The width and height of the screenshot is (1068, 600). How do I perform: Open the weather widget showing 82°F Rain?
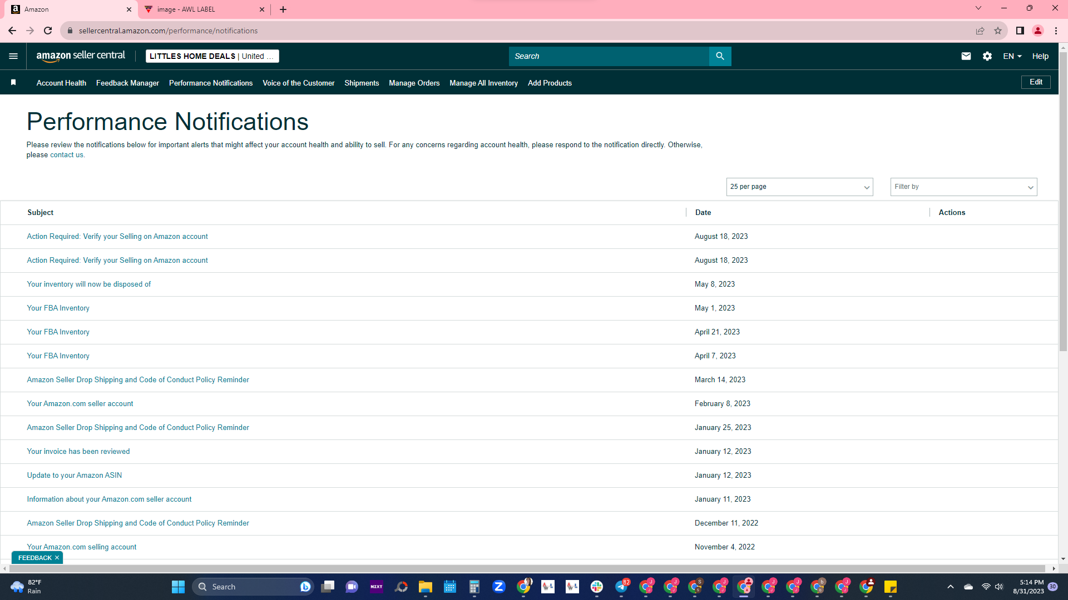pyautogui.click(x=27, y=587)
